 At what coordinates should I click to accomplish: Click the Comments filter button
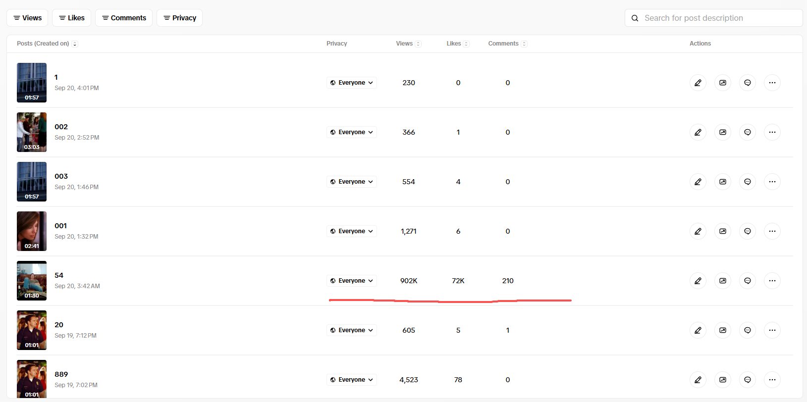pyautogui.click(x=123, y=18)
